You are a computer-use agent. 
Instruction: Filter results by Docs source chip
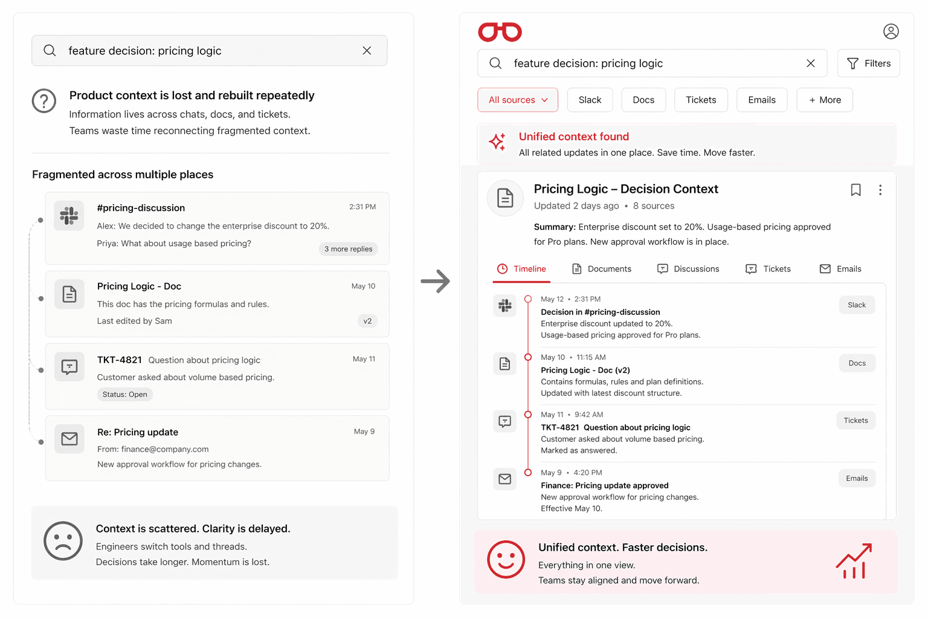643,100
